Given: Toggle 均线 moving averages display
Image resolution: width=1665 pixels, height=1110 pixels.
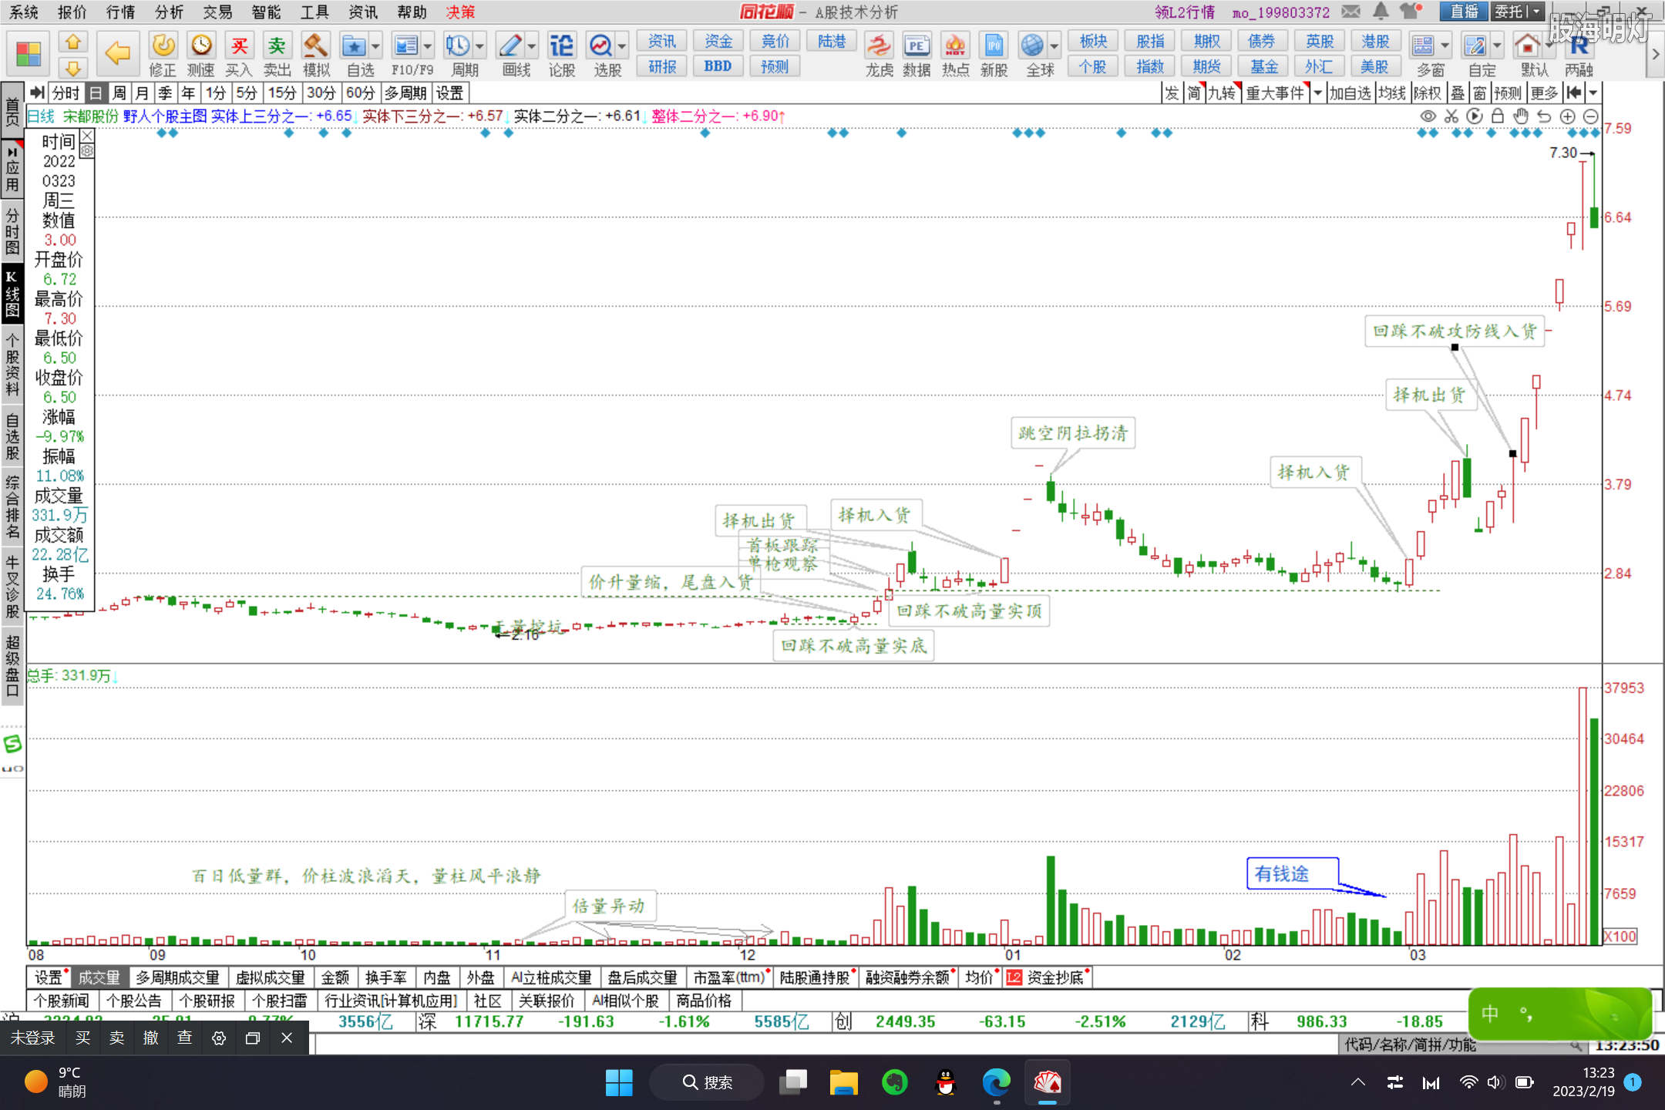Looking at the screenshot, I should [1392, 93].
